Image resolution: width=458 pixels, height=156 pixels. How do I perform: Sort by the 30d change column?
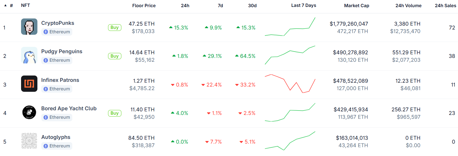(x=252, y=6)
